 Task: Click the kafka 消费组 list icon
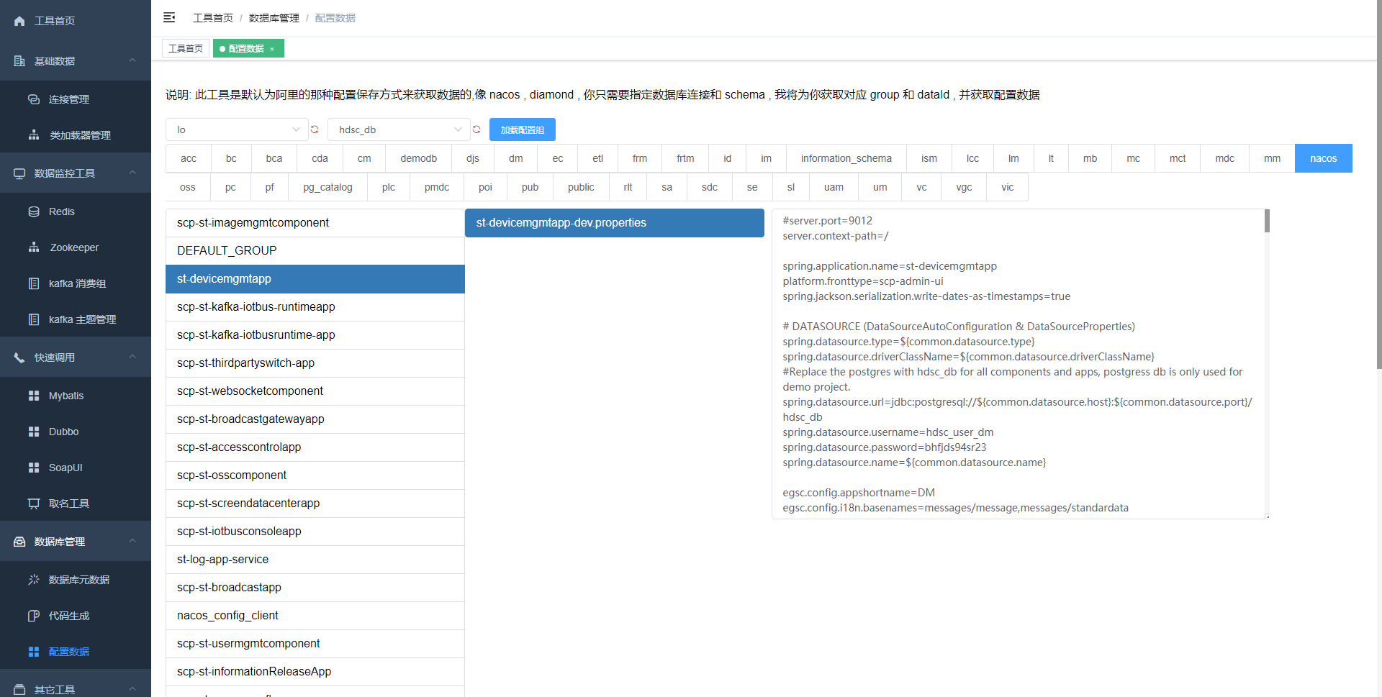[x=34, y=283]
